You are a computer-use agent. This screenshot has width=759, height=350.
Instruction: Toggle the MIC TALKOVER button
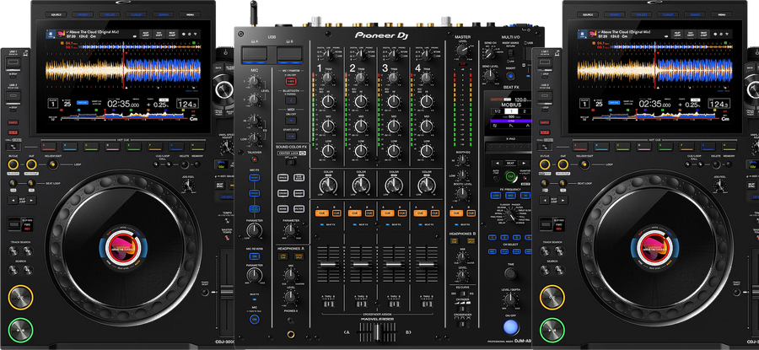click(254, 159)
